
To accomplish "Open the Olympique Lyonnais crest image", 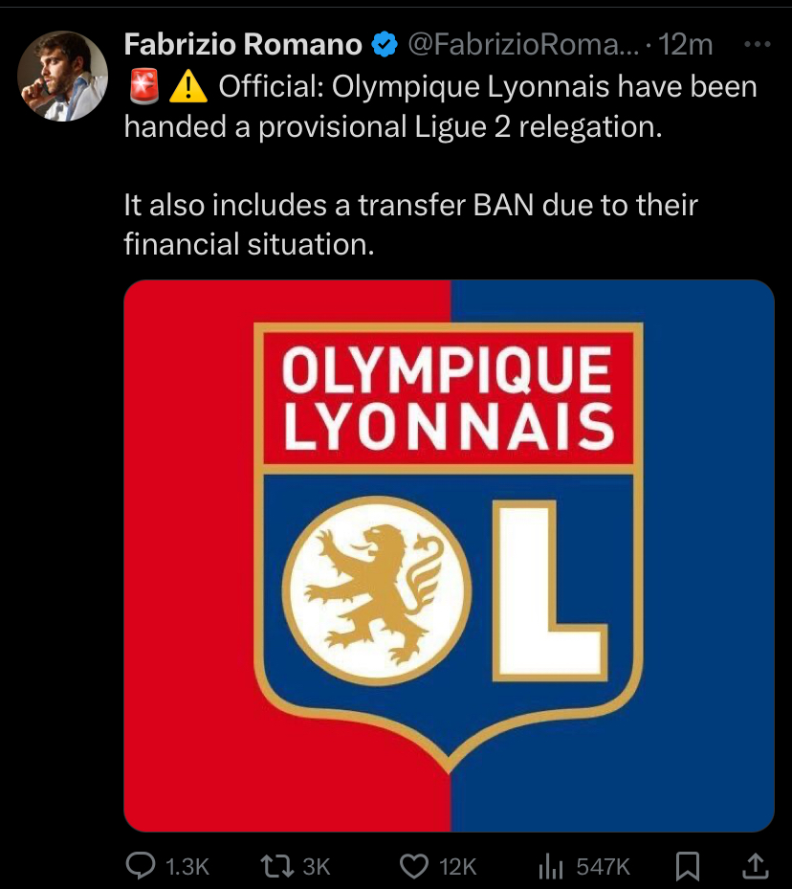I will tap(450, 556).
